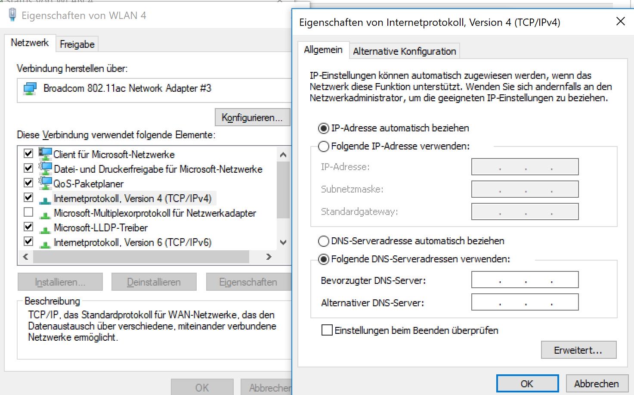Open the Freigabe tab

tap(77, 44)
